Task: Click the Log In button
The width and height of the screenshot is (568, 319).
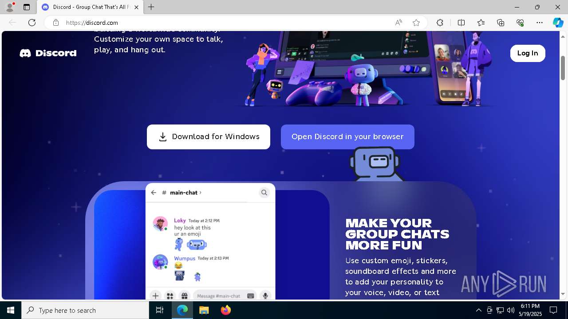Action: point(528,53)
